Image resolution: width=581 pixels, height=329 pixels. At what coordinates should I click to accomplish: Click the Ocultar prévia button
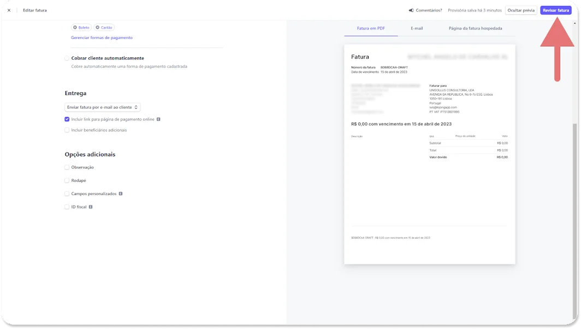click(x=520, y=10)
